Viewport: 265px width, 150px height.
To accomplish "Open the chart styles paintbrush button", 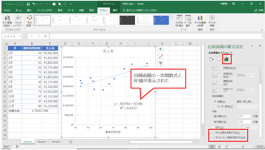I will coord(161,56).
